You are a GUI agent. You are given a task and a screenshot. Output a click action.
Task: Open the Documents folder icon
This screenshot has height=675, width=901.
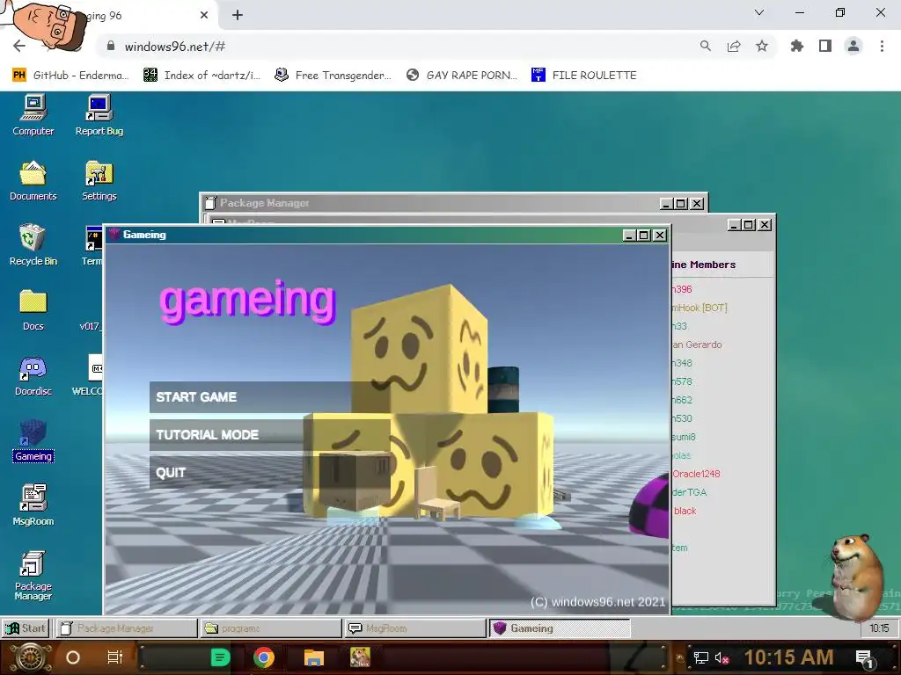tap(33, 180)
